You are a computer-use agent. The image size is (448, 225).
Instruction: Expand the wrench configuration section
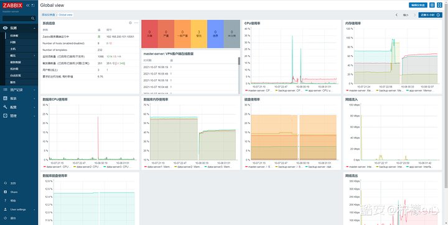(x=19, y=107)
